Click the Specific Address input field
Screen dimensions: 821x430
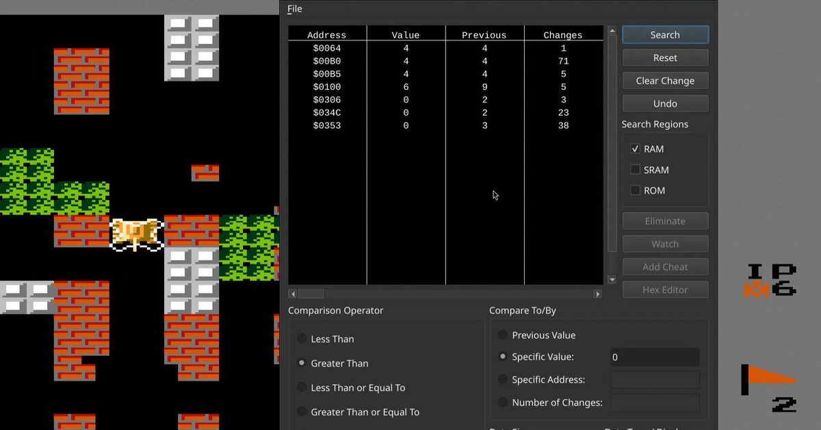655,380
